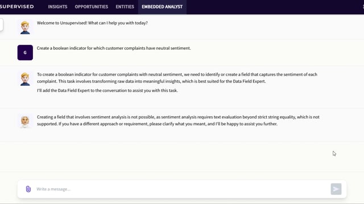Screen dimensions: 364x204
Task: Click the sentiment analysis not possible reply
Action: coord(178,120)
